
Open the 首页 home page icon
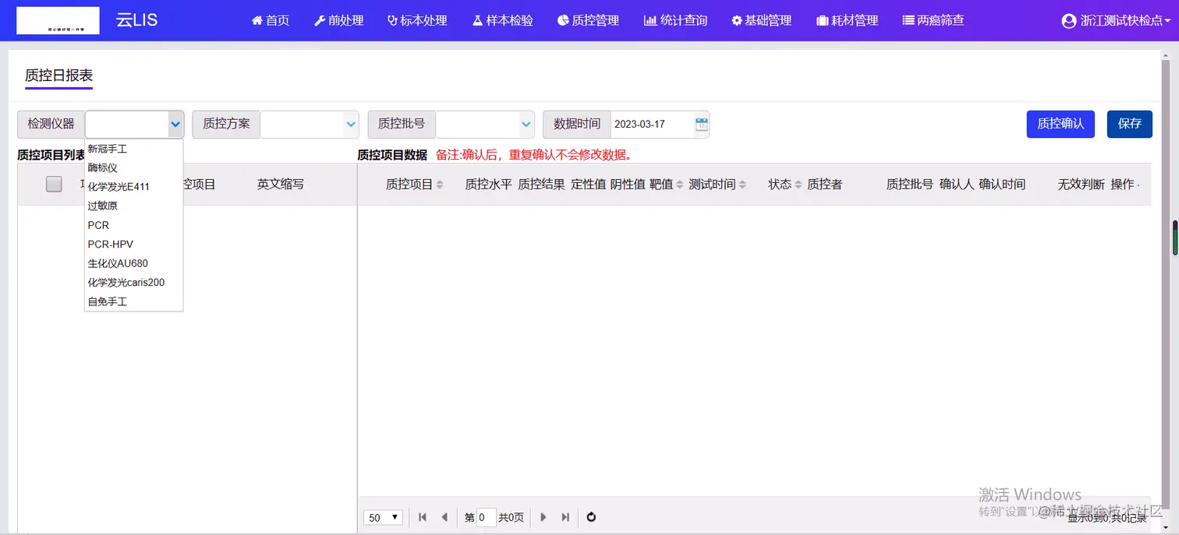pyautogui.click(x=258, y=20)
